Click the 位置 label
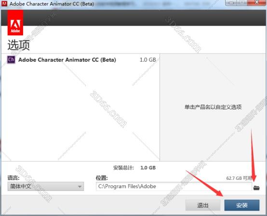The height and width of the screenshot is (216, 267). [102, 178]
